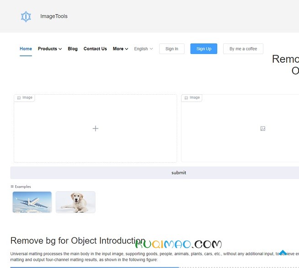Viewport: 299px width, 268px height.
Task: Click the ImageTools brand name text
Action: click(x=54, y=16)
